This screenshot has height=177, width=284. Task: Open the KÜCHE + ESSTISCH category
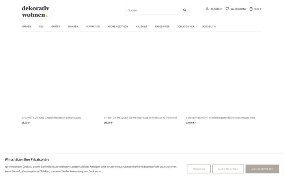(x=118, y=26)
